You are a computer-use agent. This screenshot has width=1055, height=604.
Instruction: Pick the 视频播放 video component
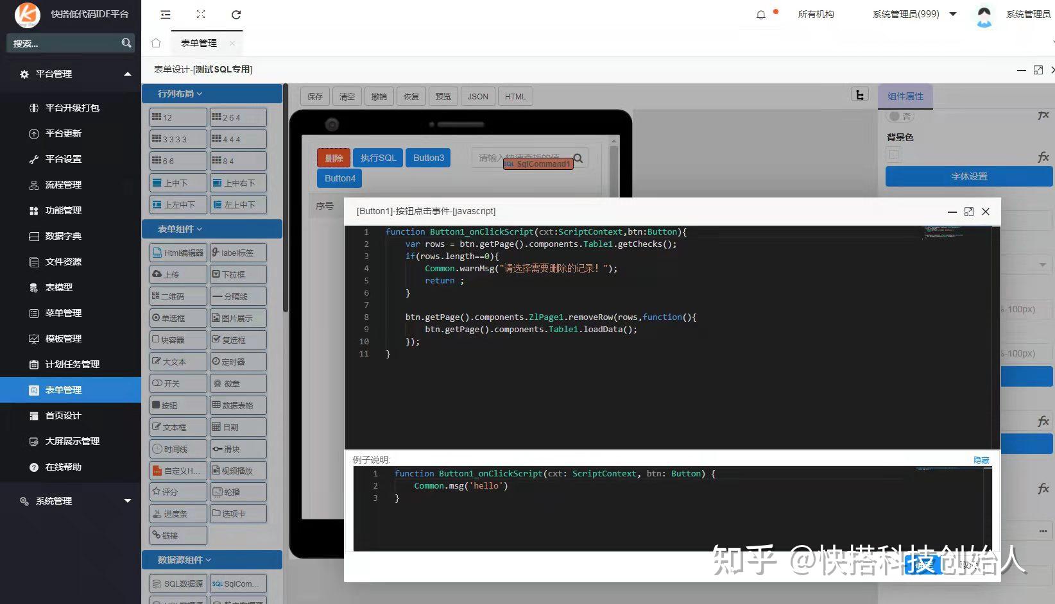point(238,471)
